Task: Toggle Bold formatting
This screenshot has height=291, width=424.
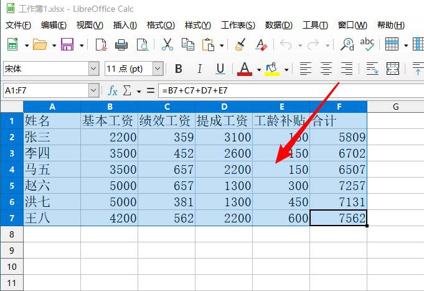Action: click(x=179, y=69)
